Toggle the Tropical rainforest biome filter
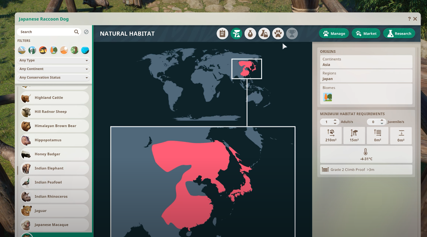The height and width of the screenshot is (237, 427). point(75,50)
